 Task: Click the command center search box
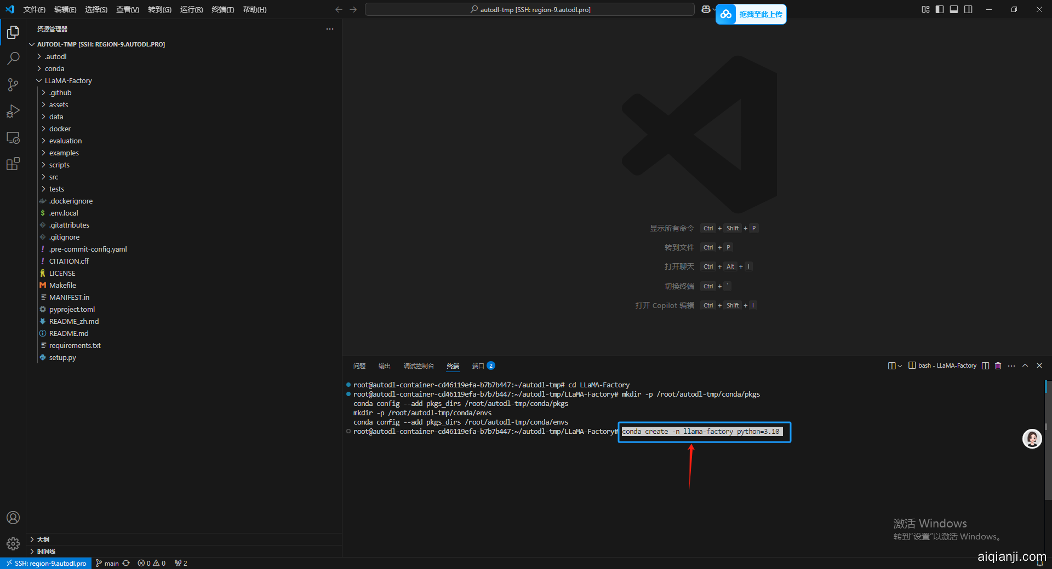(x=529, y=9)
